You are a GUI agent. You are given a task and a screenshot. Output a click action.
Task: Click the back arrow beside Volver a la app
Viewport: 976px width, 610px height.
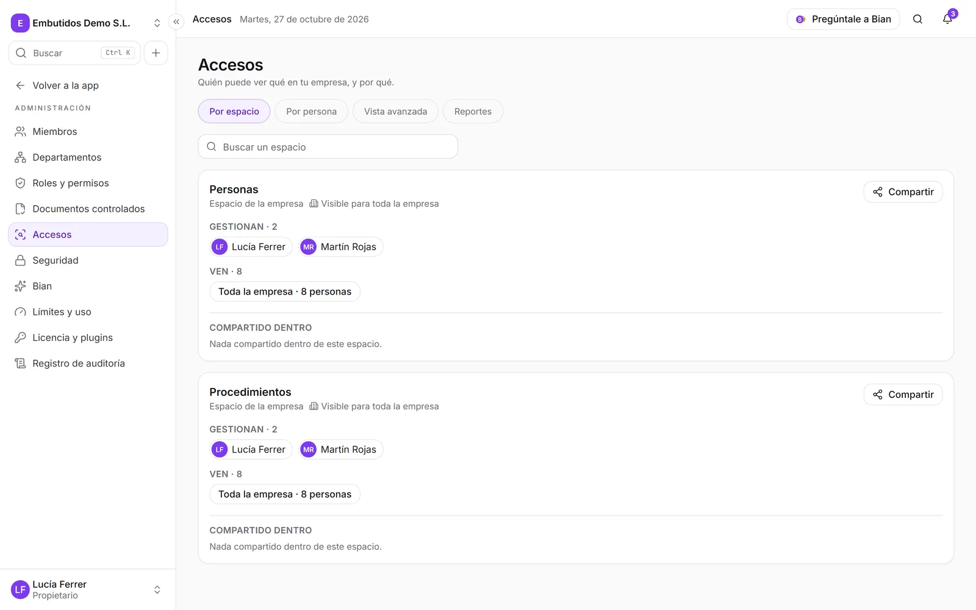click(x=20, y=85)
